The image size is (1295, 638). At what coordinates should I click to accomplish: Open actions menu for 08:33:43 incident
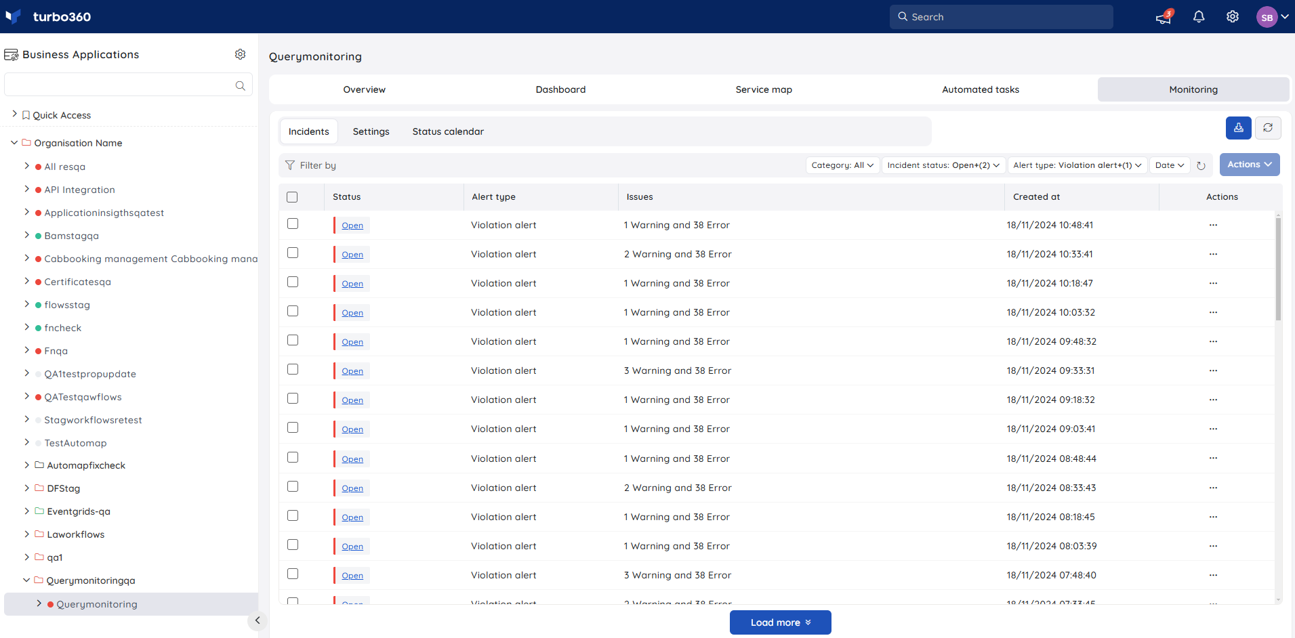[1213, 488]
